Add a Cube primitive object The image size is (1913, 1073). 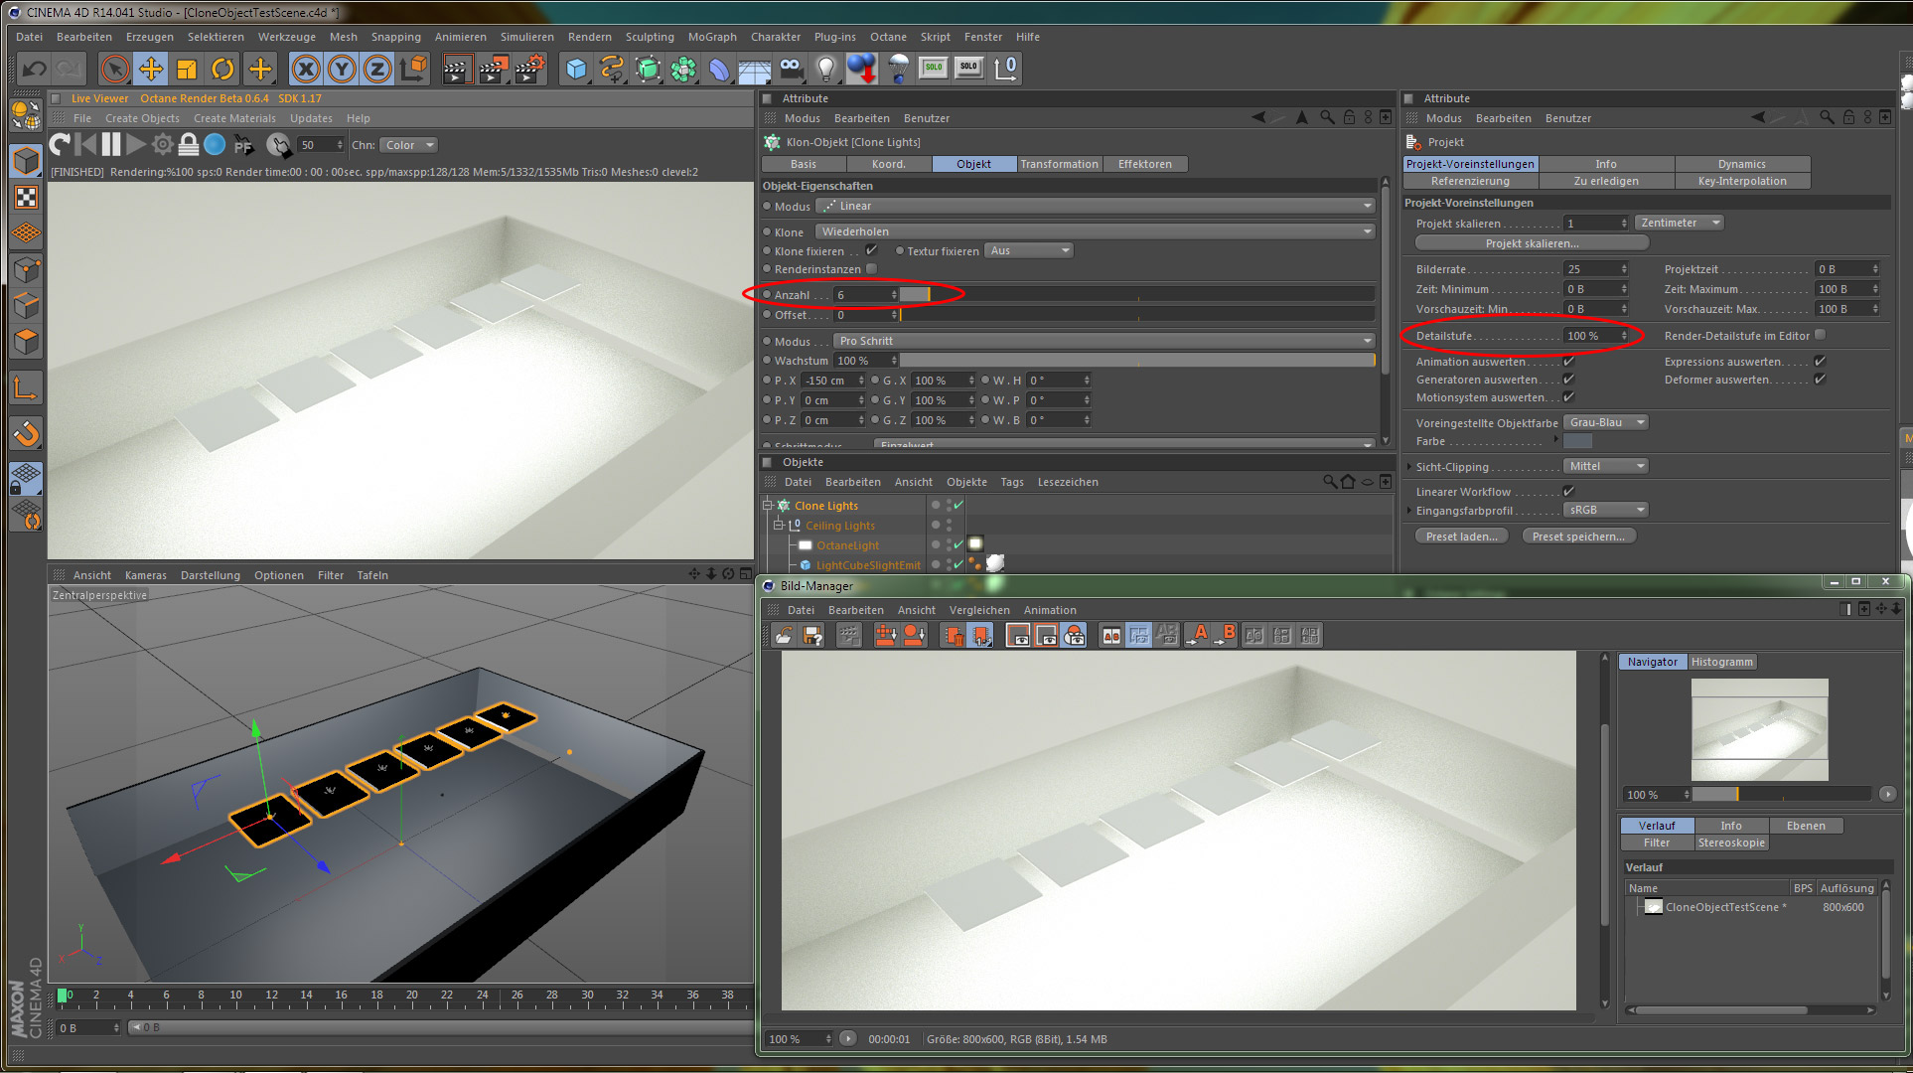pos(576,69)
